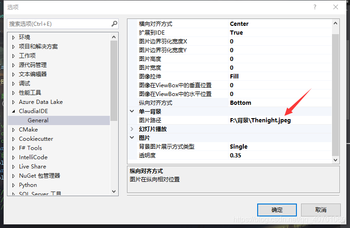Expand the 调试 node
The image size is (350, 228).
coord(13,84)
